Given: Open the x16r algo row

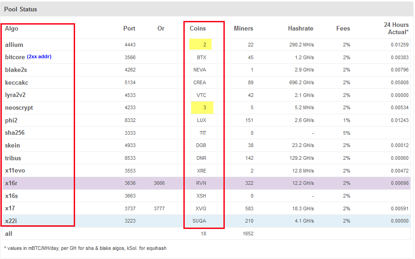Looking at the screenshot, I should pos(11,183).
